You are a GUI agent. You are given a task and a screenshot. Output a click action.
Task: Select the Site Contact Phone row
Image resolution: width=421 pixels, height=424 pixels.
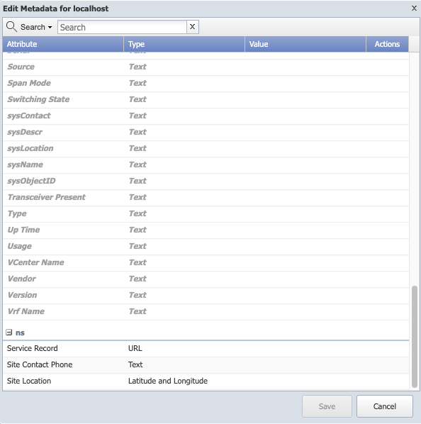click(x=206, y=364)
